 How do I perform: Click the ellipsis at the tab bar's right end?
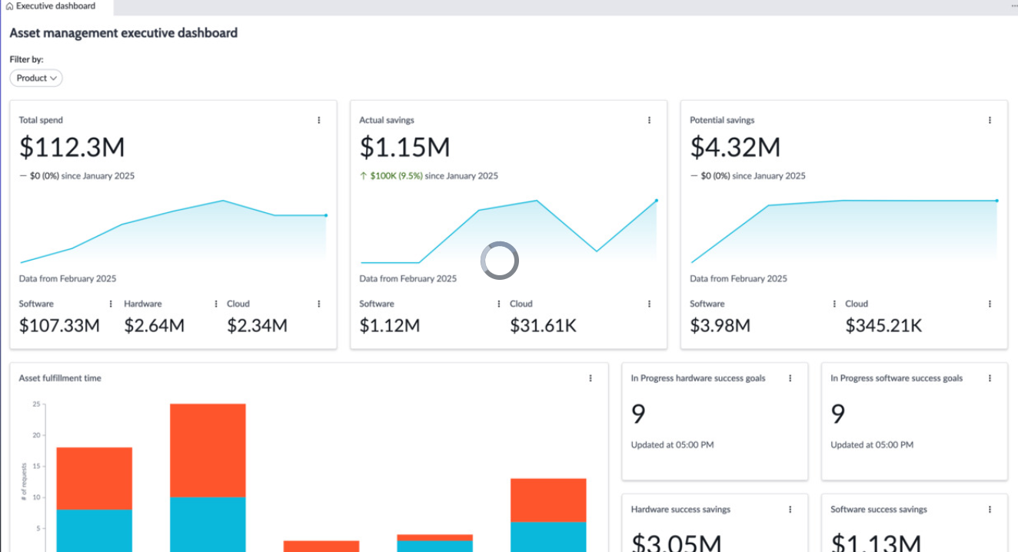point(1013,5)
